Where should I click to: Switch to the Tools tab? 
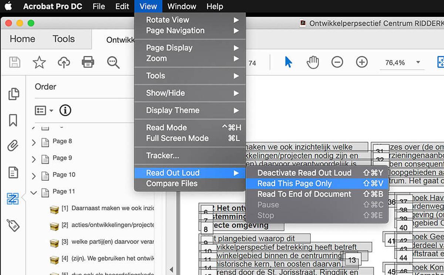[63, 39]
